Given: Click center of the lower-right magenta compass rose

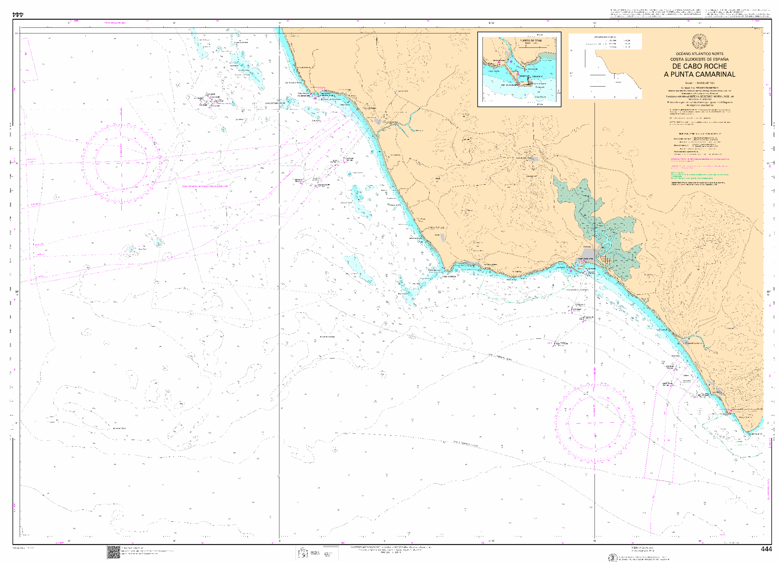Looking at the screenshot, I should 595,423.
